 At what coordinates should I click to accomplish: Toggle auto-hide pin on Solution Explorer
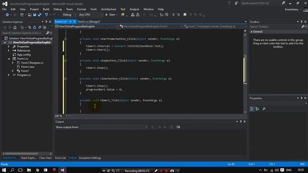coord(46,22)
